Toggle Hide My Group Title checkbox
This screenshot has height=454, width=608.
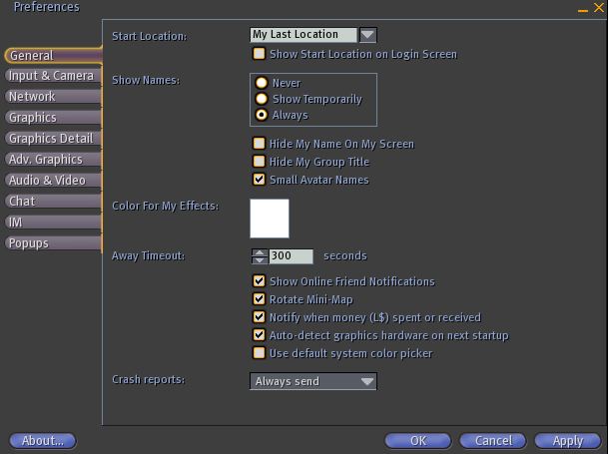click(260, 162)
